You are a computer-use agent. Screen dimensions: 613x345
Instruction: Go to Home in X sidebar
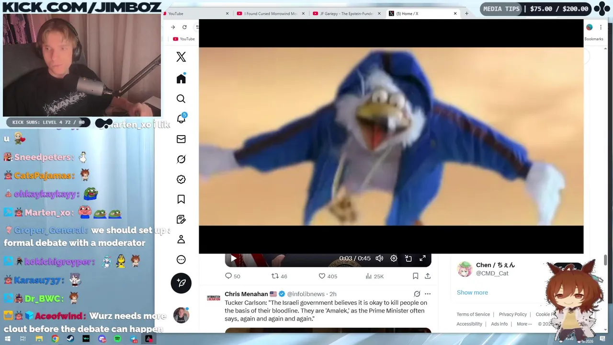pos(181,79)
